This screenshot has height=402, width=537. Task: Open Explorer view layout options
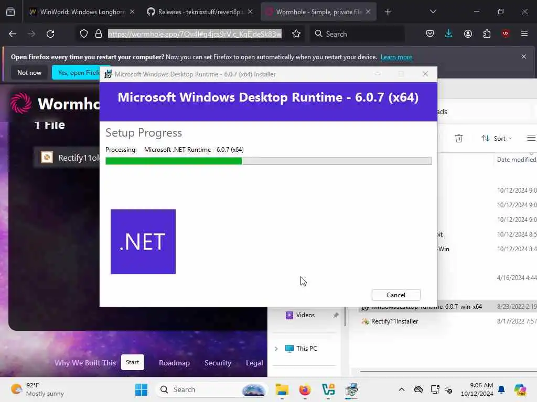click(531, 138)
